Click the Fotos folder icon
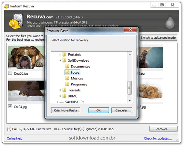Image resolution: width=184 pixels, height=146 pixels. point(67,72)
